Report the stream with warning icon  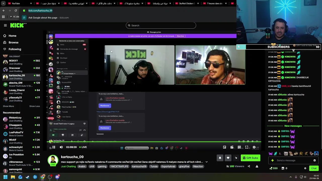[257, 166]
